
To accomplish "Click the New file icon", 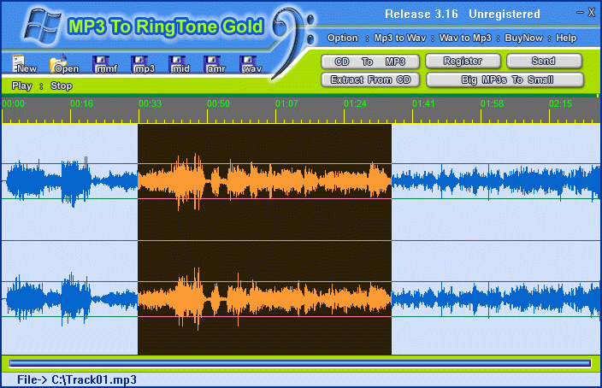I will point(24,64).
